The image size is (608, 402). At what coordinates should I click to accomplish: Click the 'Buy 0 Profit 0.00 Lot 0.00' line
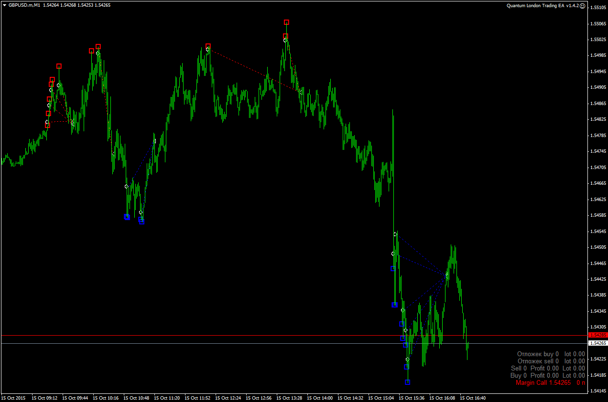coord(548,375)
